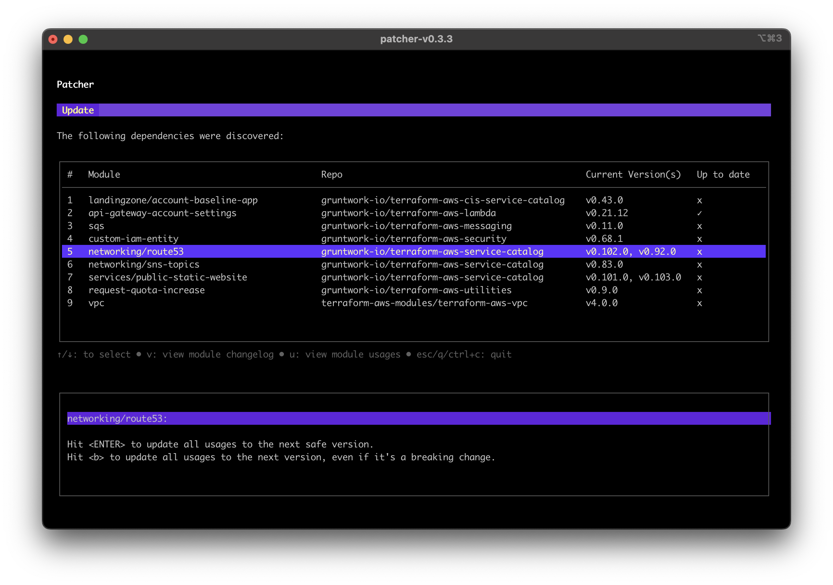The width and height of the screenshot is (833, 585).
Task: Select the networking/route53 module row
Action: (136, 251)
